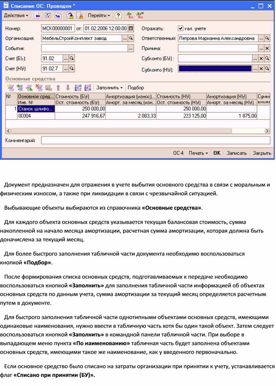Delete the current table row icon

pos(39,88)
